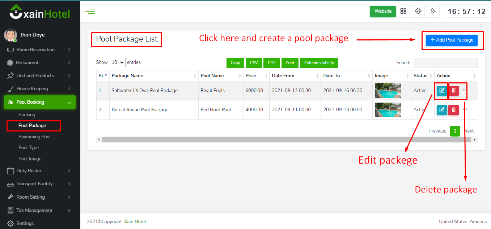Open Swimming Pool submenu item
This screenshot has height=229, width=491.
[x=34, y=137]
